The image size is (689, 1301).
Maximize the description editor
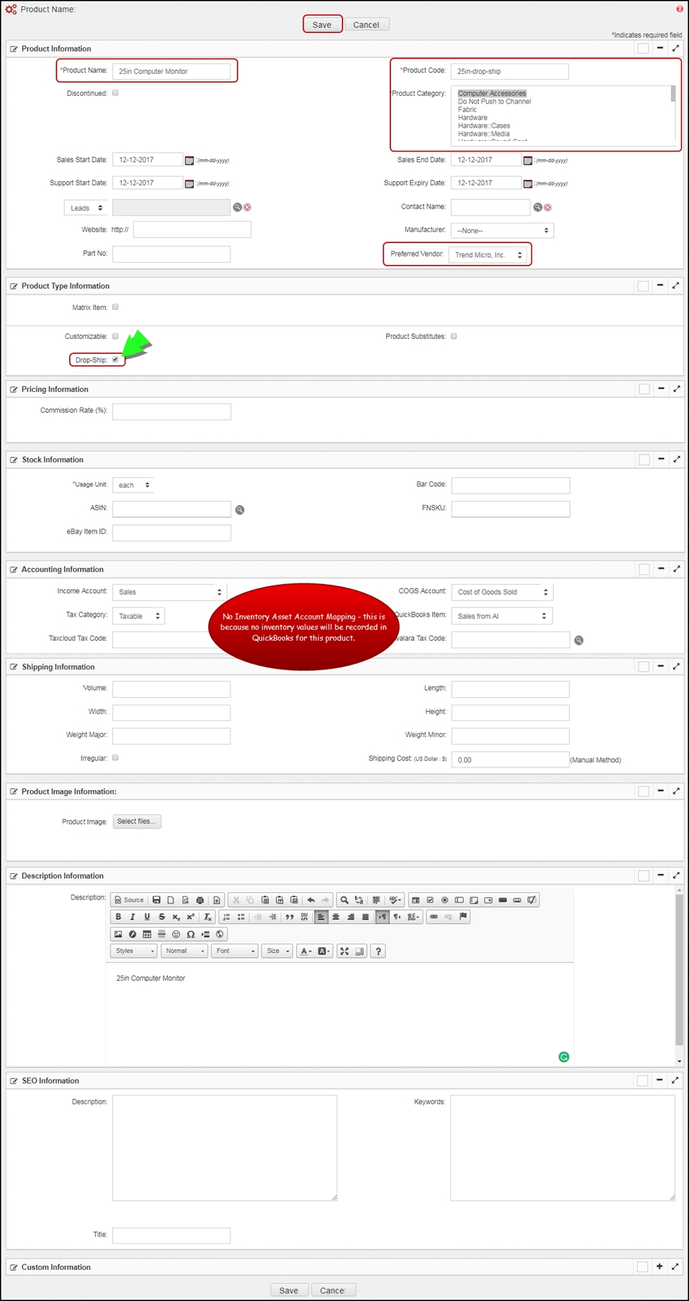[x=344, y=951]
